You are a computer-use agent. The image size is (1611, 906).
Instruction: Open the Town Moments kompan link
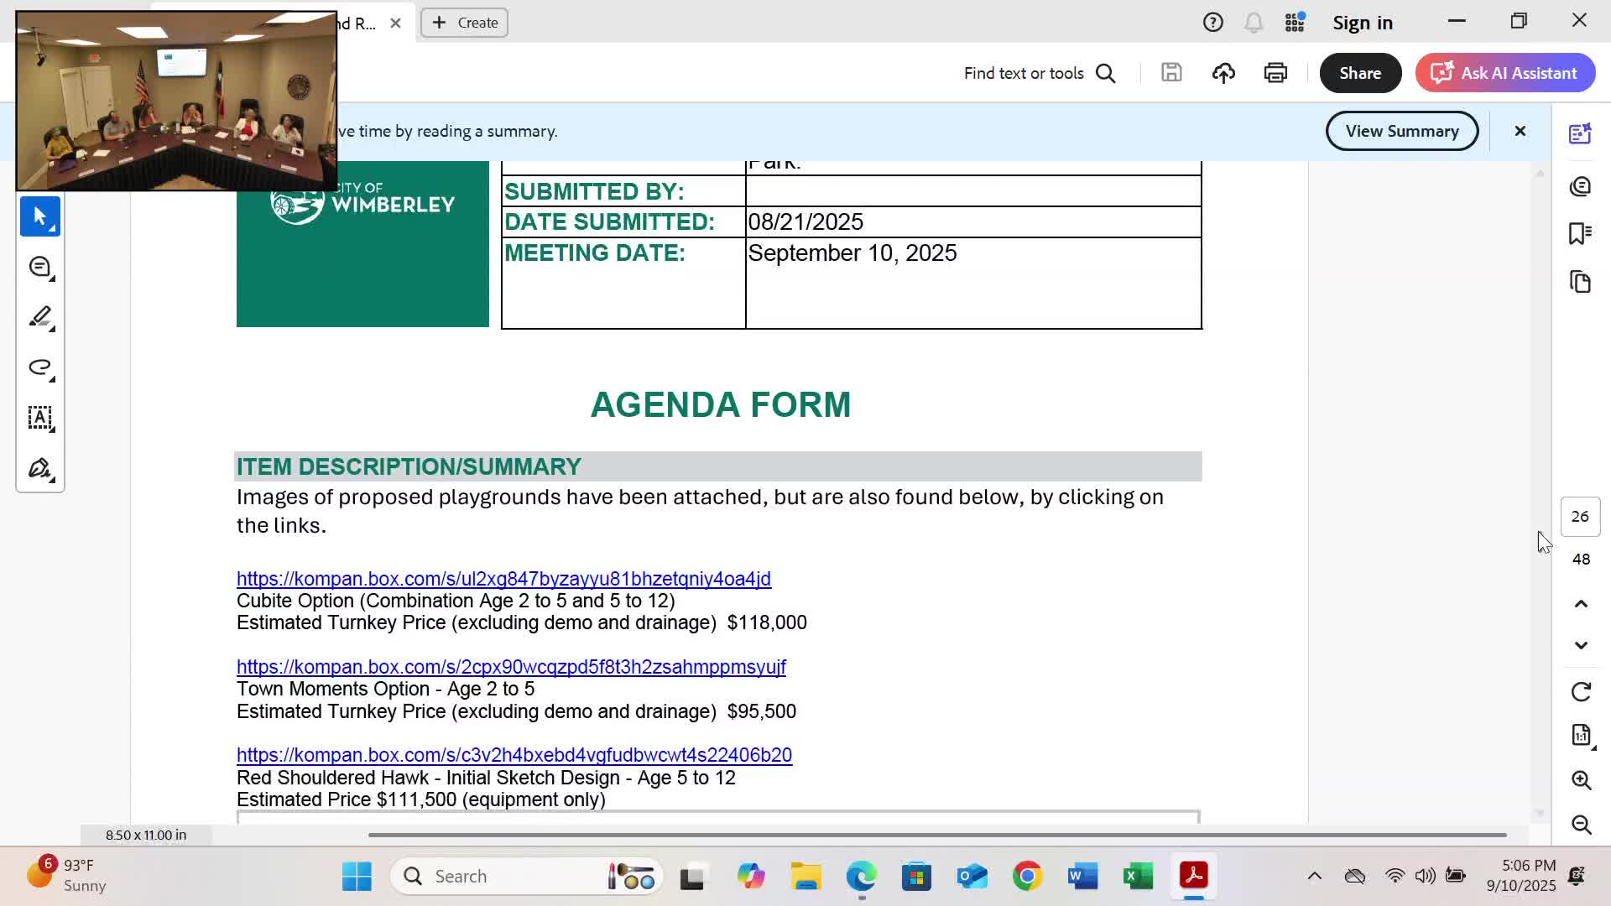(510, 667)
